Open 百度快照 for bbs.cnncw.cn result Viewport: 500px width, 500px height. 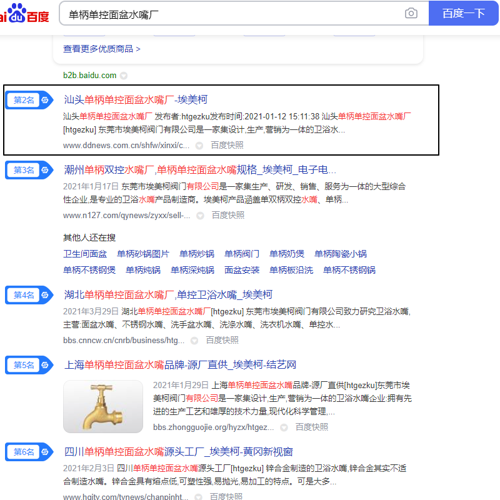222,341
